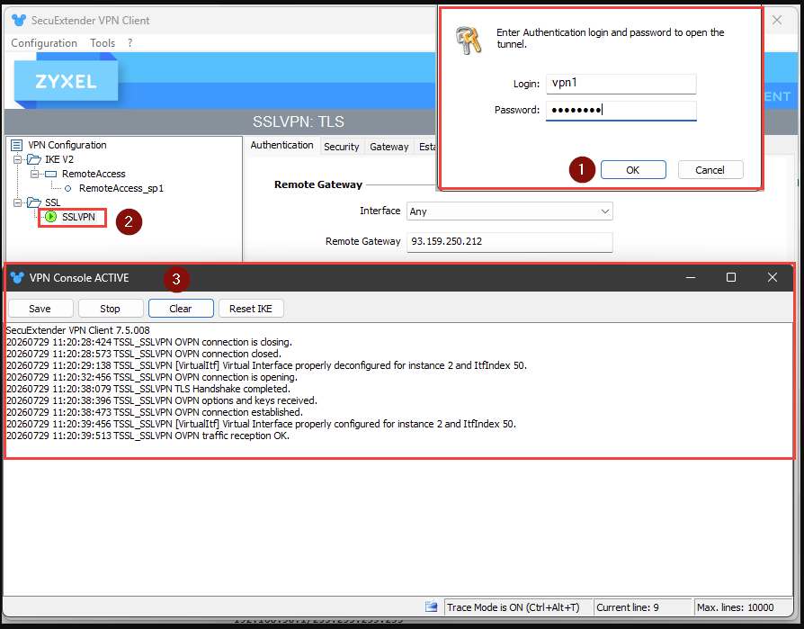The image size is (804, 629).
Task: Click the SSL folder icon
Action: tap(34, 202)
